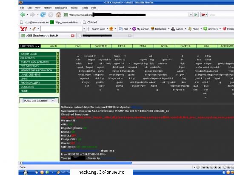
Task: Open the Forward button history dropdown arrow
Action: tap(37, 15)
